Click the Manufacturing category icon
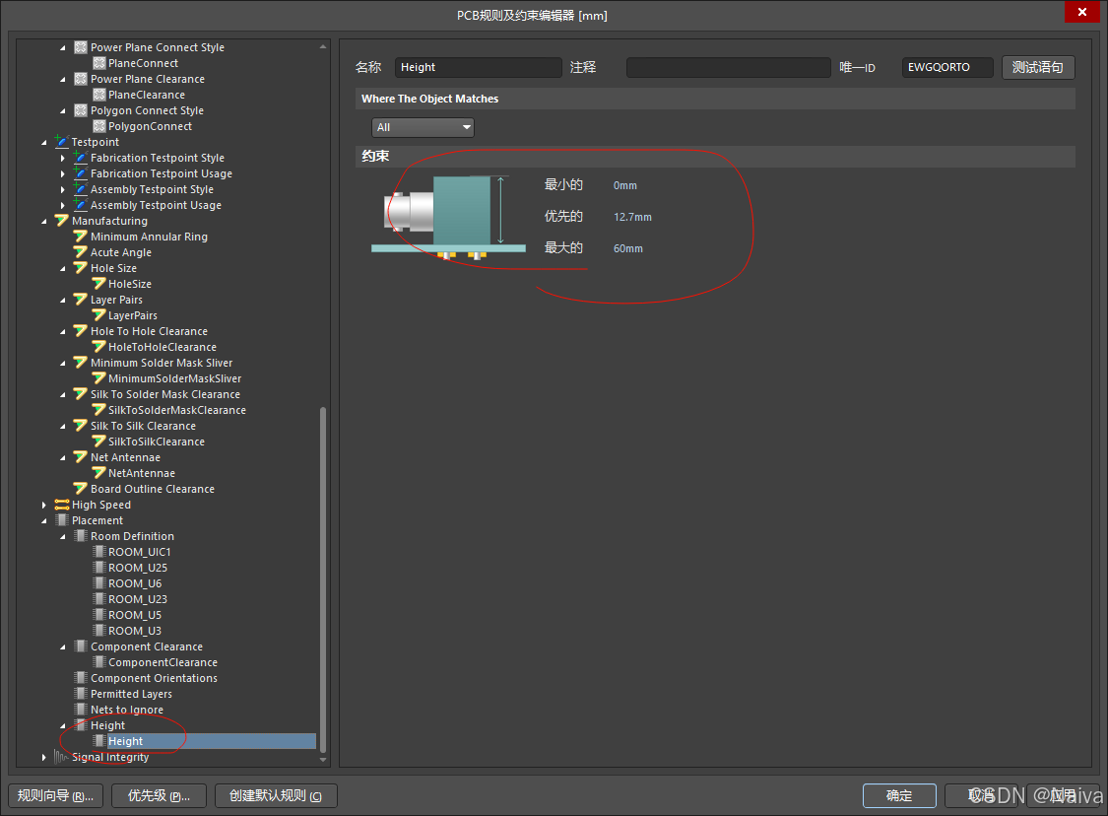Viewport: 1108px width, 816px height. pyautogui.click(x=62, y=221)
